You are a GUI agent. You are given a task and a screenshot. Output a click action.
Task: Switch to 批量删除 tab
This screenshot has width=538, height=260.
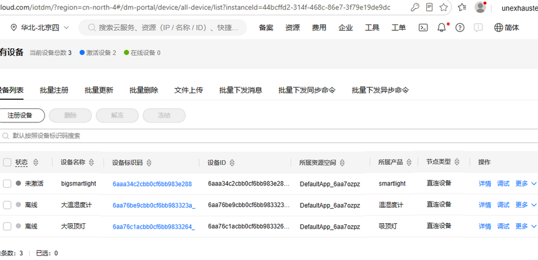click(x=144, y=90)
